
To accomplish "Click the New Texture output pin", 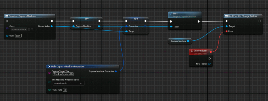I will (209, 64).
